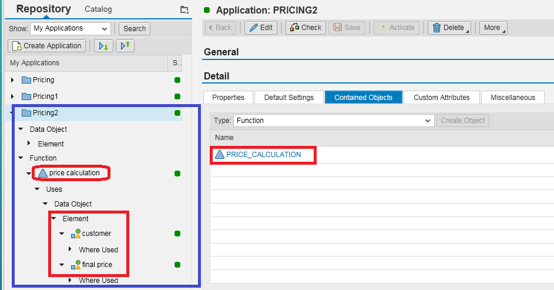
Task: Collapse the top-level Data Object node
Action: tap(21, 129)
